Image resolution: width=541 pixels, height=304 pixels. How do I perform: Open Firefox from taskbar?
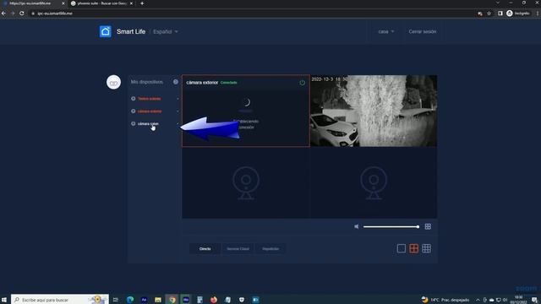(x=214, y=300)
